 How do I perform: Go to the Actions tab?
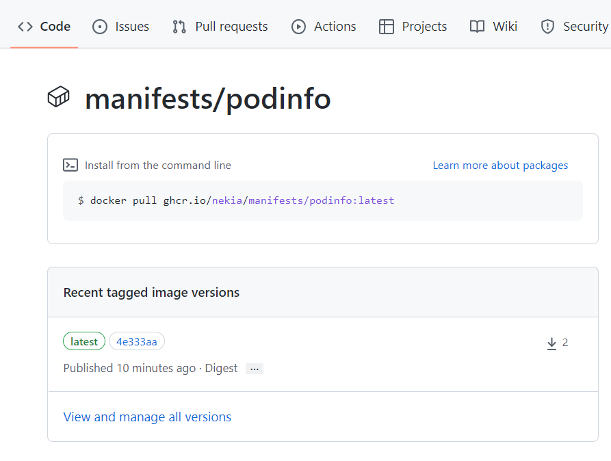point(335,27)
